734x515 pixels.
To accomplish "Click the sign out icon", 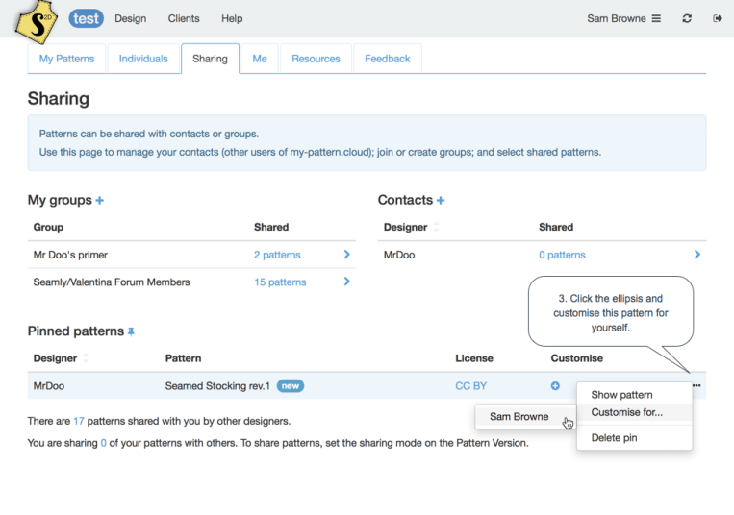I will pos(717,18).
